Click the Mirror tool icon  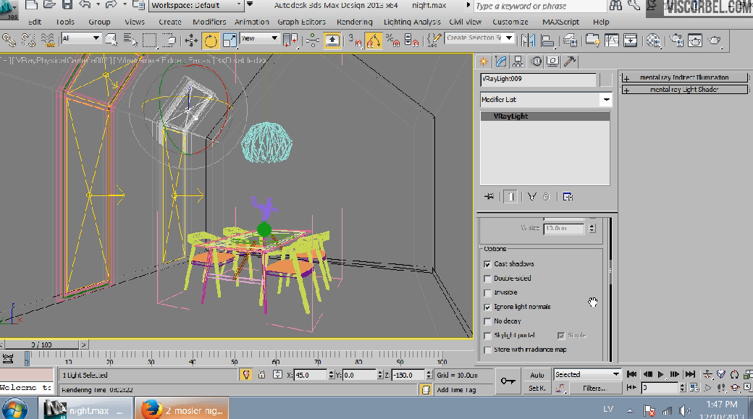tap(528, 41)
